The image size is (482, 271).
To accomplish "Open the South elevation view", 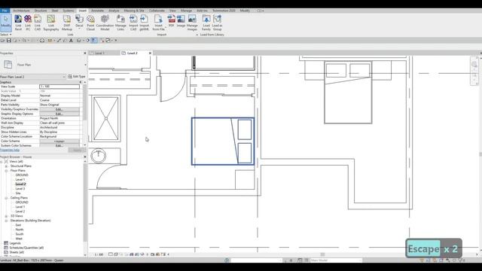I will coord(20,234).
